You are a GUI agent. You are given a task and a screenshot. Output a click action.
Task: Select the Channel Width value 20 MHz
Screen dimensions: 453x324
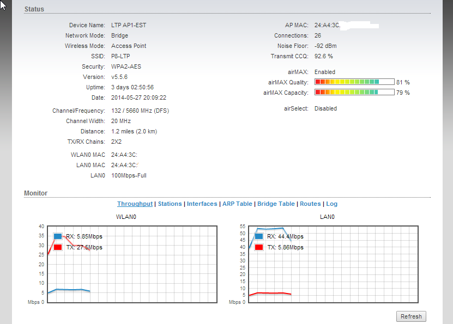tap(121, 121)
